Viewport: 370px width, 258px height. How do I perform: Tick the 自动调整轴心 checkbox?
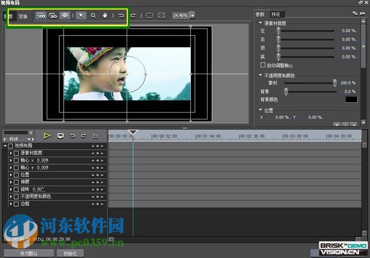point(263,65)
